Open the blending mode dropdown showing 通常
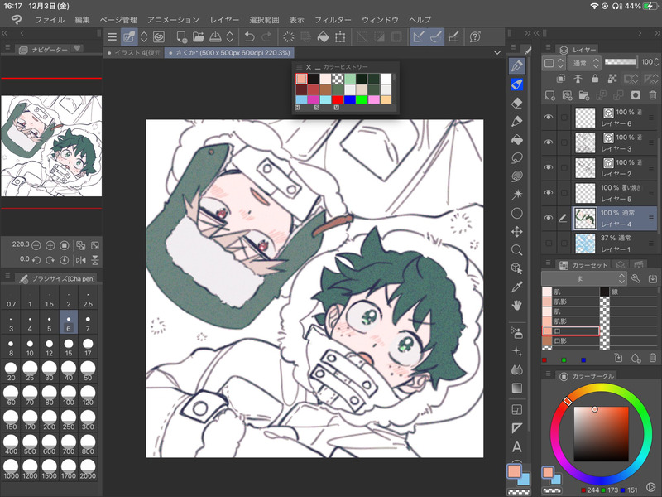 [x=584, y=64]
